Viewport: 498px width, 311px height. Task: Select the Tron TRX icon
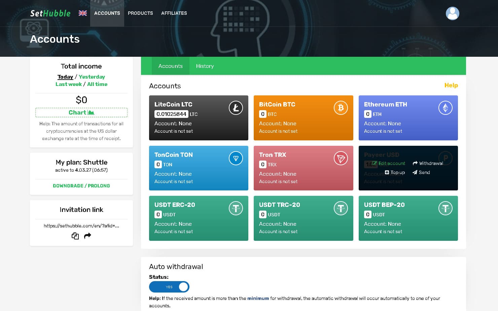pos(341,158)
